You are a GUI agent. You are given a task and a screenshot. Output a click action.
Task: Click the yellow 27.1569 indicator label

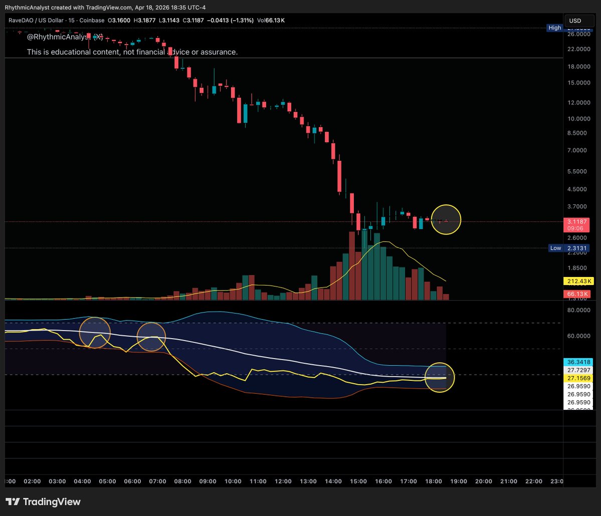[578, 378]
